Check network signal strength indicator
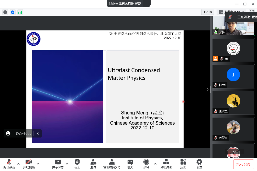The image size is (257, 171). (20, 12)
